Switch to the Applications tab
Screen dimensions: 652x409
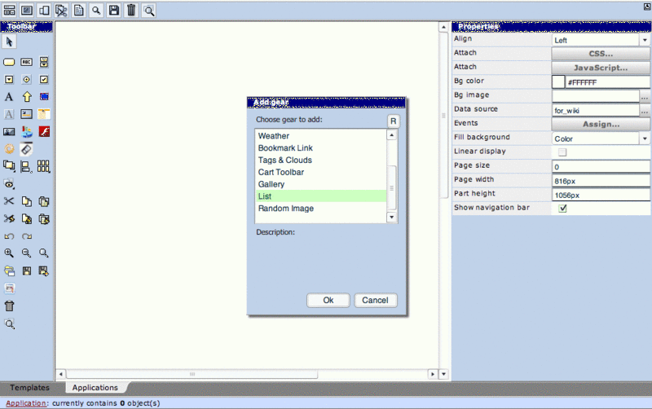click(x=95, y=388)
